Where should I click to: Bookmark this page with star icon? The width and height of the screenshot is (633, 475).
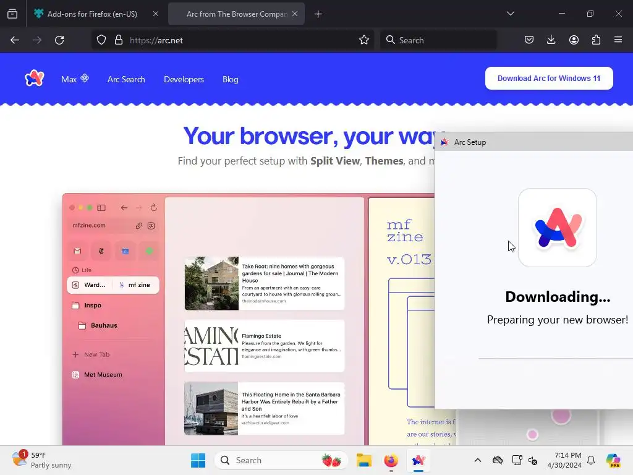click(364, 40)
